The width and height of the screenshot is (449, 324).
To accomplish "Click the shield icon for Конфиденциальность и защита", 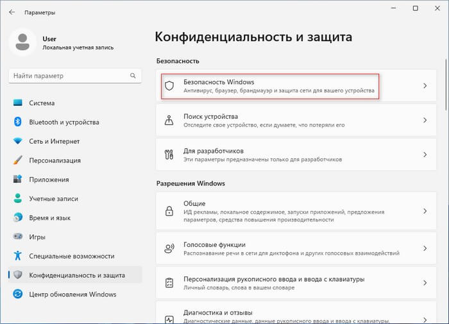I will pos(18,275).
